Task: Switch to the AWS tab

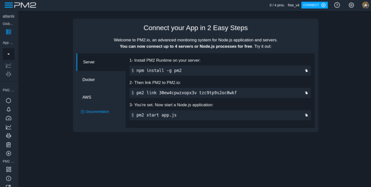Action: [x=101, y=97]
